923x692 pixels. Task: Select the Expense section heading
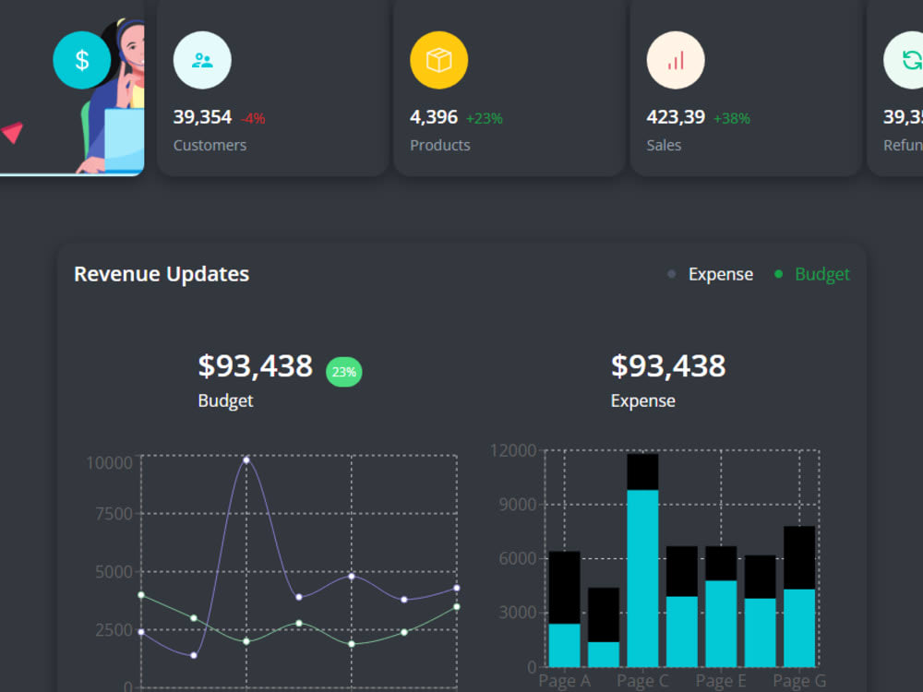(642, 400)
